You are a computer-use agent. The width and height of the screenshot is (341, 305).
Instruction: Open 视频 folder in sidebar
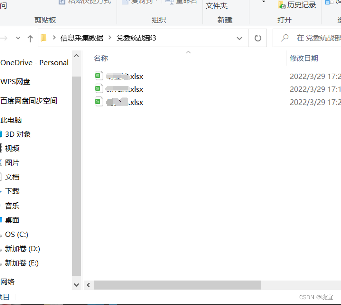click(x=12, y=148)
